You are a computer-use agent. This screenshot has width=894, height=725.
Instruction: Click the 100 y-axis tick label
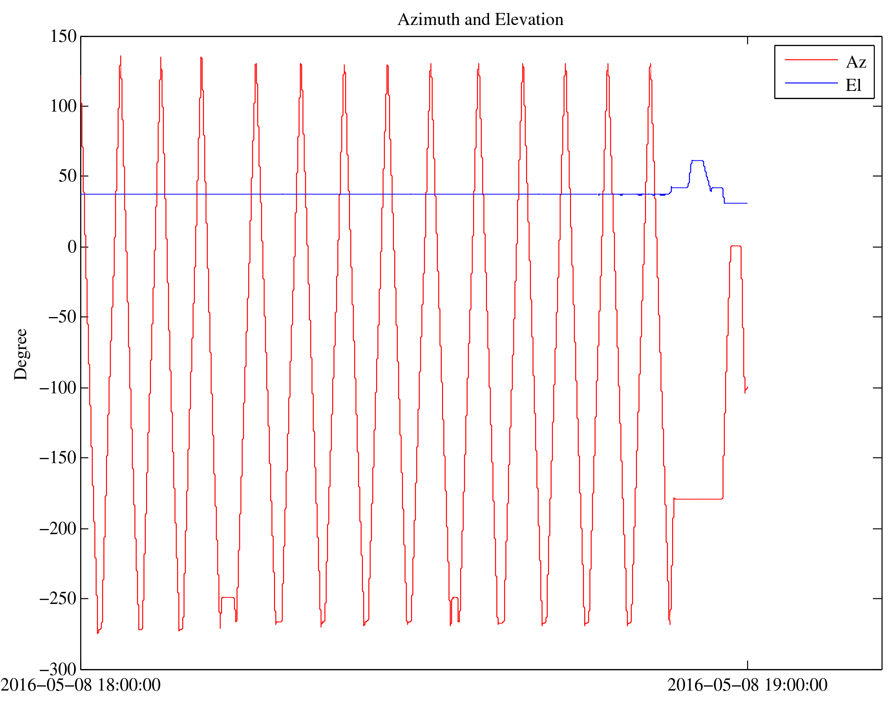pyautogui.click(x=63, y=106)
